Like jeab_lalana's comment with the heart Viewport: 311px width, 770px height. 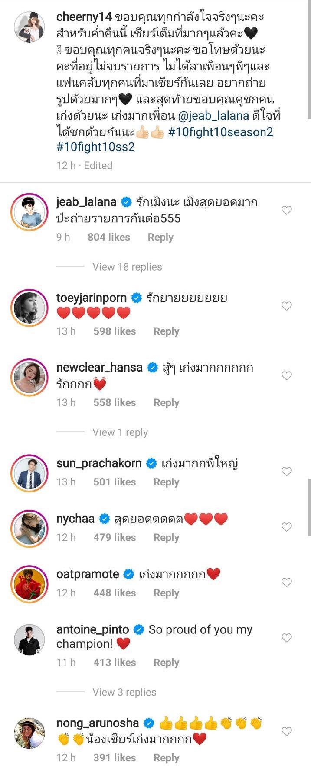tap(286, 211)
